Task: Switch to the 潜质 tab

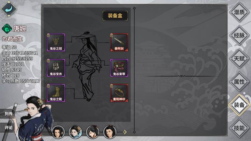Action: point(239,12)
